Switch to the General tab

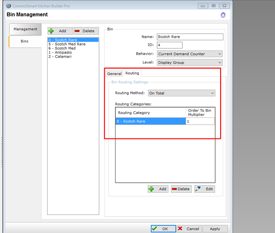pos(114,74)
